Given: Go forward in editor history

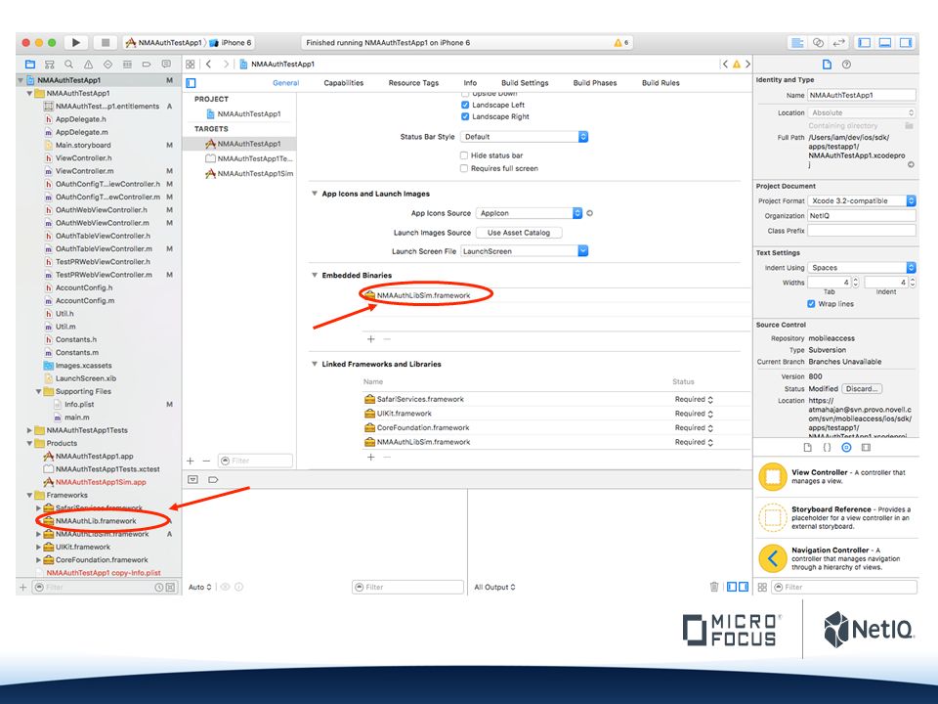Looking at the screenshot, I should (x=226, y=65).
